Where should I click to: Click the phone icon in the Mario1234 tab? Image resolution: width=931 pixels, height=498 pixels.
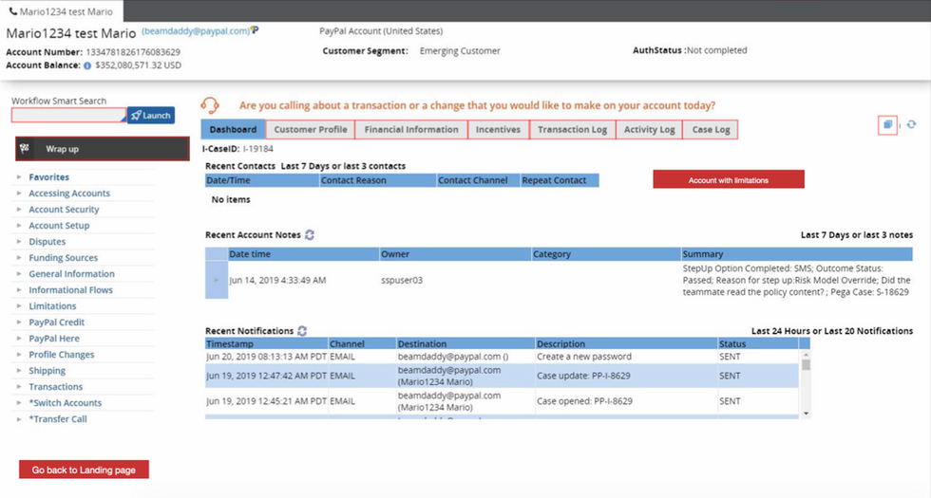pyautogui.click(x=13, y=11)
